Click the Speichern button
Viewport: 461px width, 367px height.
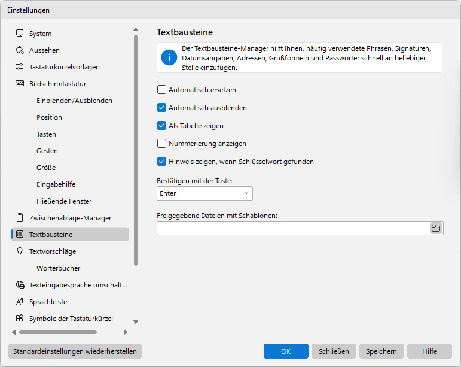coord(381,351)
